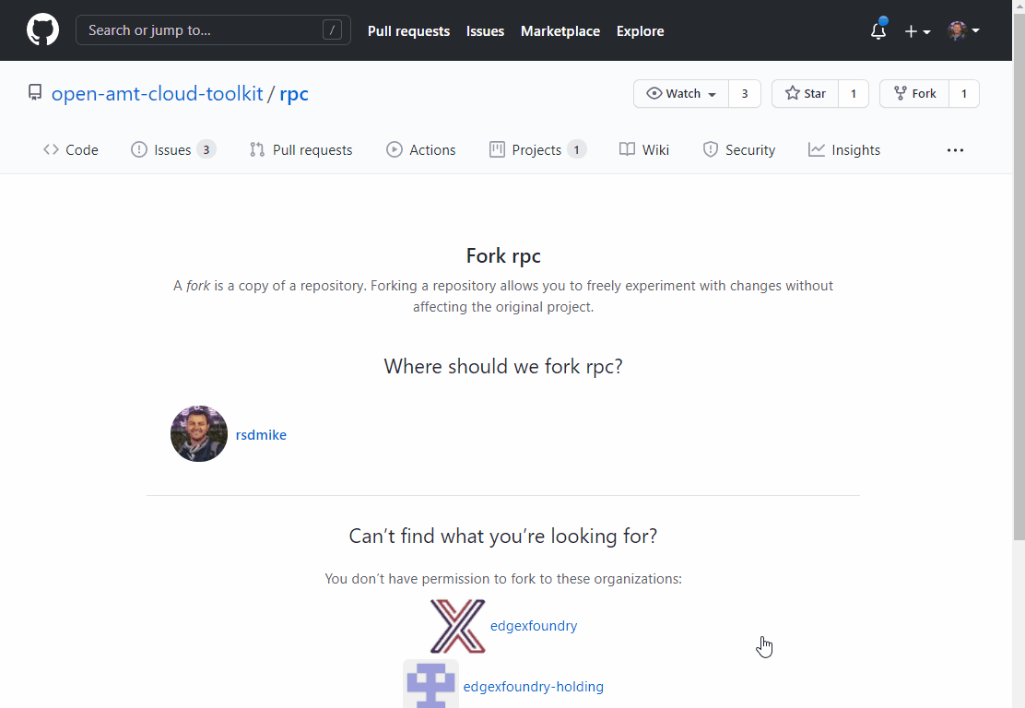Click the Marketplace navigation link
Image resolution: width=1025 pixels, height=708 pixels.
560,31
